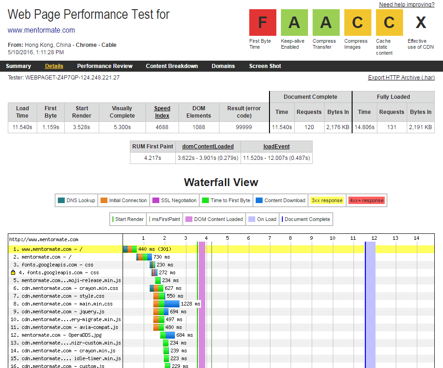443x368 pixels.
Task: Click the loadEvent header link
Action: [276, 147]
